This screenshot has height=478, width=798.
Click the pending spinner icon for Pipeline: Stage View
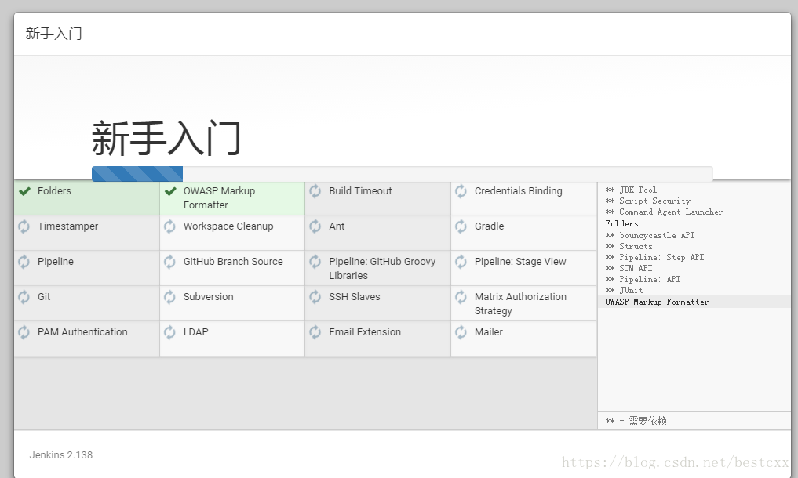click(x=461, y=262)
